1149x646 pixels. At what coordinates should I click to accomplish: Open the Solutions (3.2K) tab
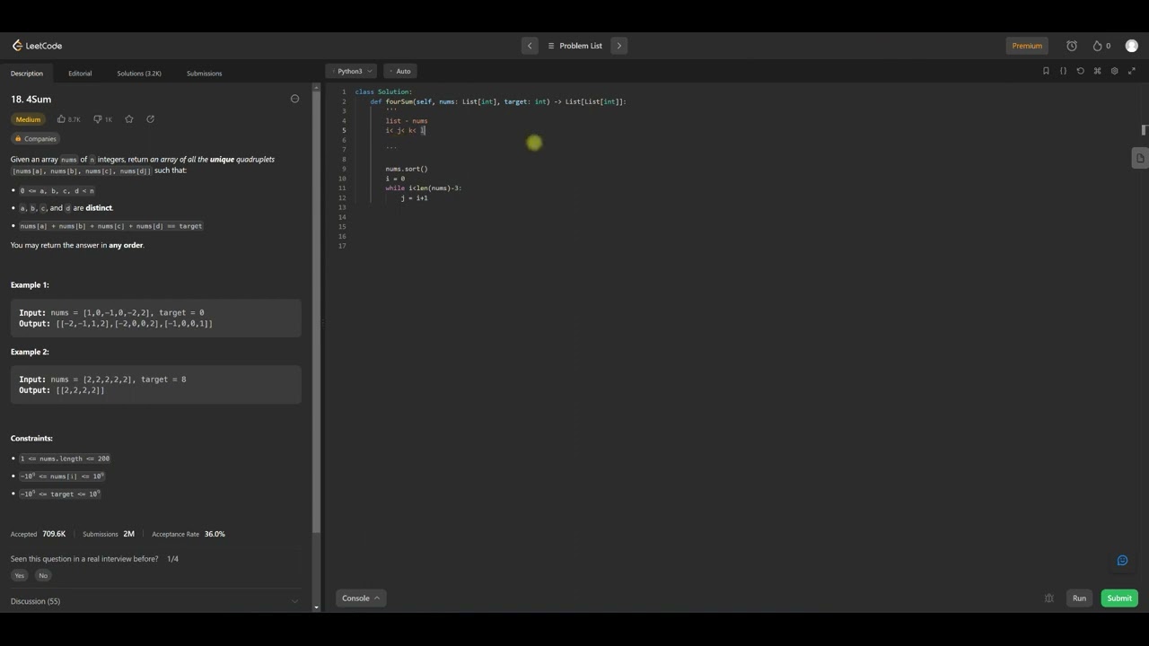point(139,74)
